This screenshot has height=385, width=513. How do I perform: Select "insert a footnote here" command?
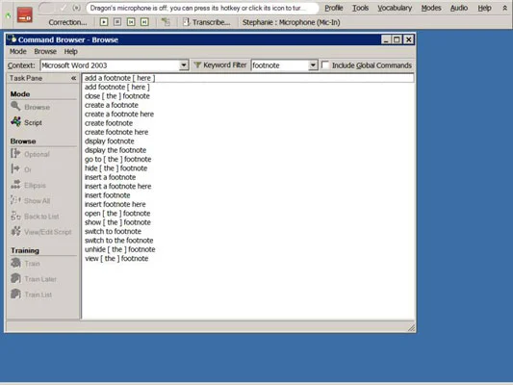click(117, 186)
